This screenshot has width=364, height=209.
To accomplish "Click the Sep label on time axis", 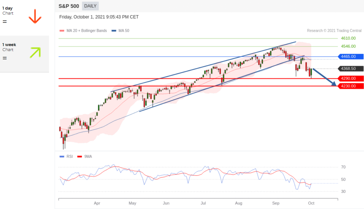I will 276,203.
